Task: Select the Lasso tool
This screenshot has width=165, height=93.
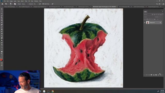Action: (2, 13)
